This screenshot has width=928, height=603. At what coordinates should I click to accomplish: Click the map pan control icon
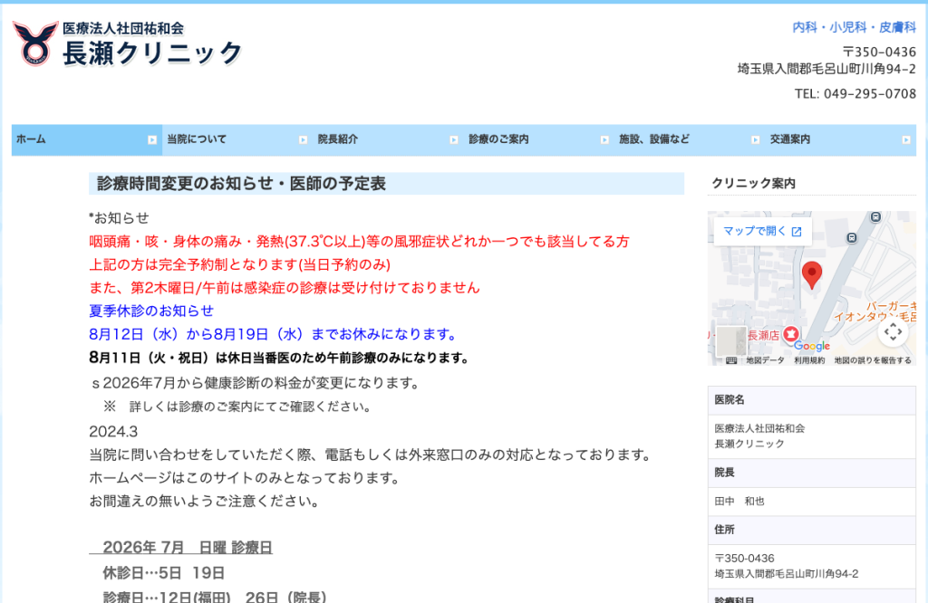click(893, 332)
